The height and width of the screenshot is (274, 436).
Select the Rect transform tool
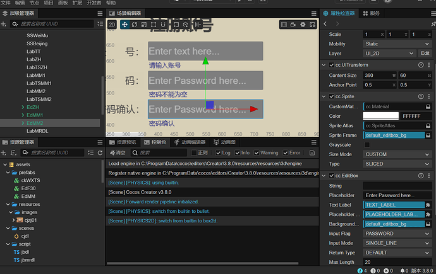pos(153,25)
